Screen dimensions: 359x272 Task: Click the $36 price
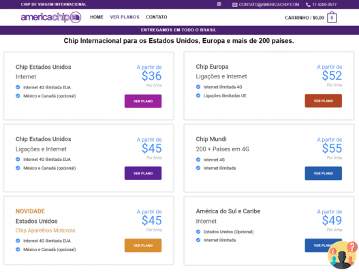click(151, 76)
